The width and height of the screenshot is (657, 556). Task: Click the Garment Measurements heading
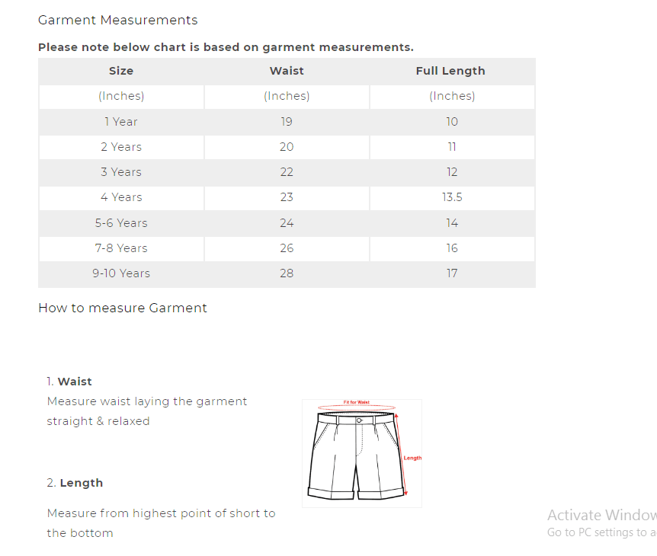coord(117,20)
